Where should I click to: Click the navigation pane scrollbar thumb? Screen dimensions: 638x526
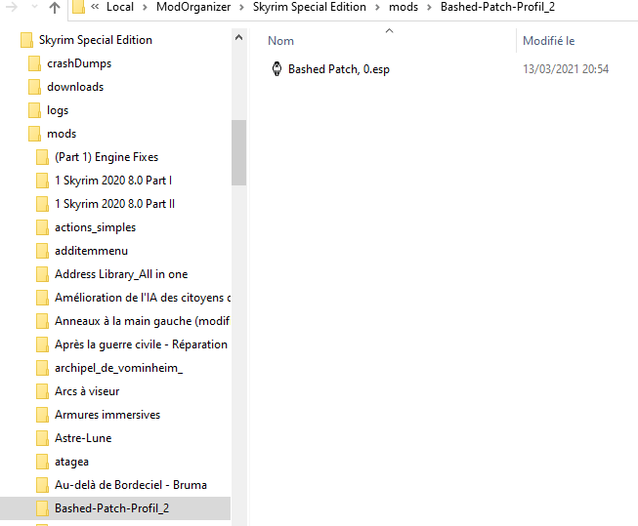[238, 152]
